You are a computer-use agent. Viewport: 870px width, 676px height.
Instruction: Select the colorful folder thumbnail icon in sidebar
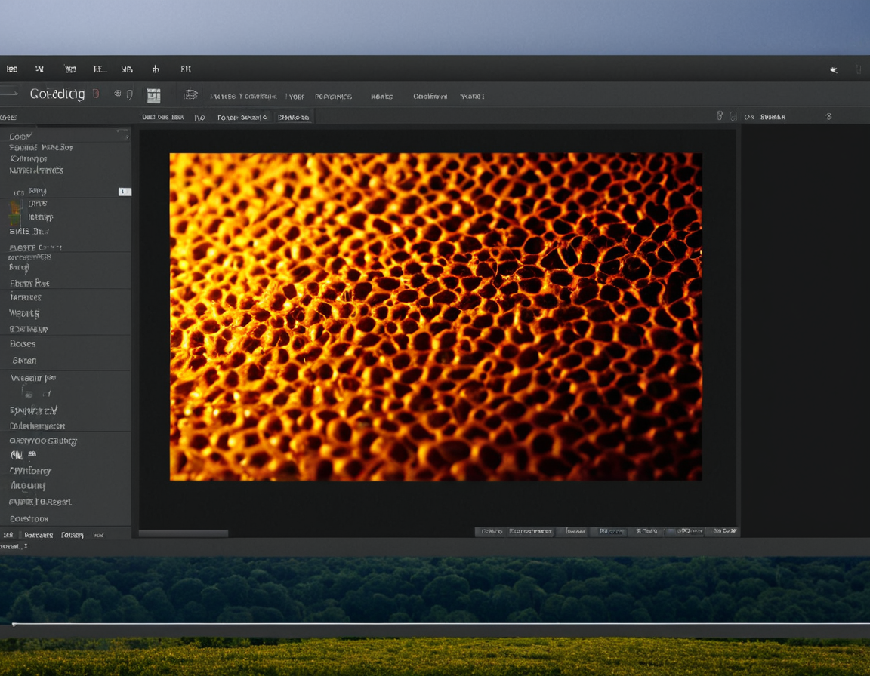(x=14, y=205)
